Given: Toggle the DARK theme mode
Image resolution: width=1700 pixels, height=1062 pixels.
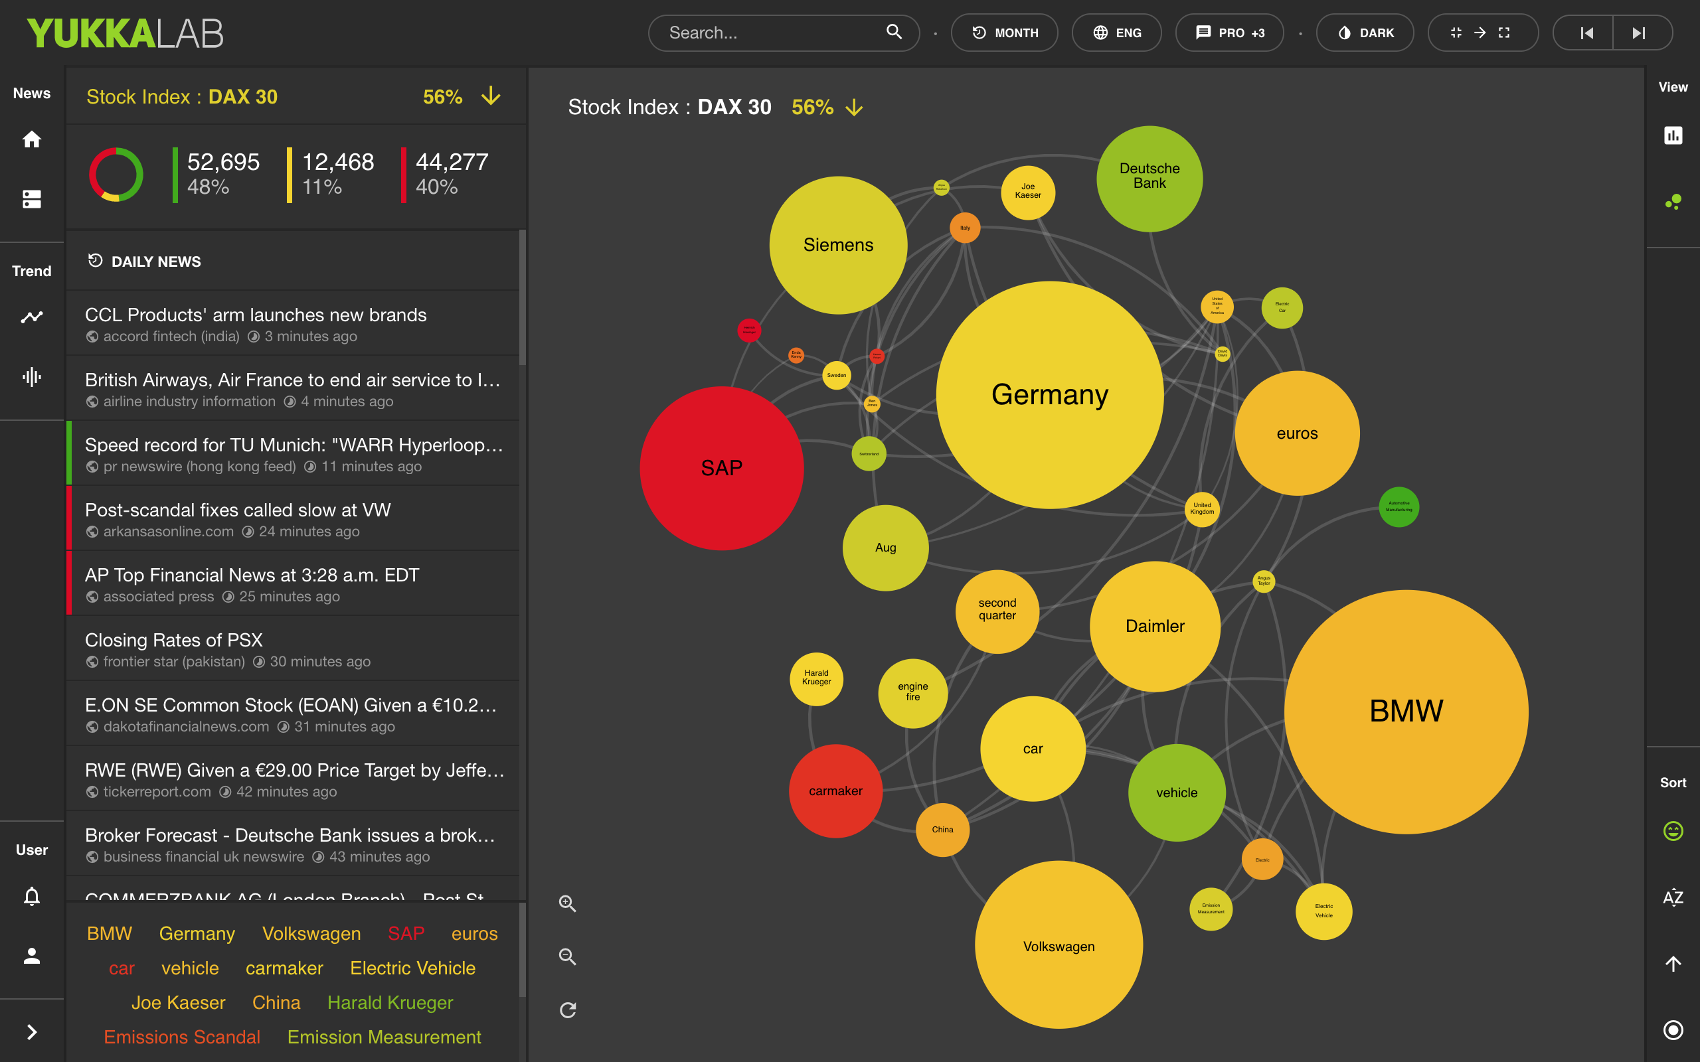Looking at the screenshot, I should tap(1364, 33).
